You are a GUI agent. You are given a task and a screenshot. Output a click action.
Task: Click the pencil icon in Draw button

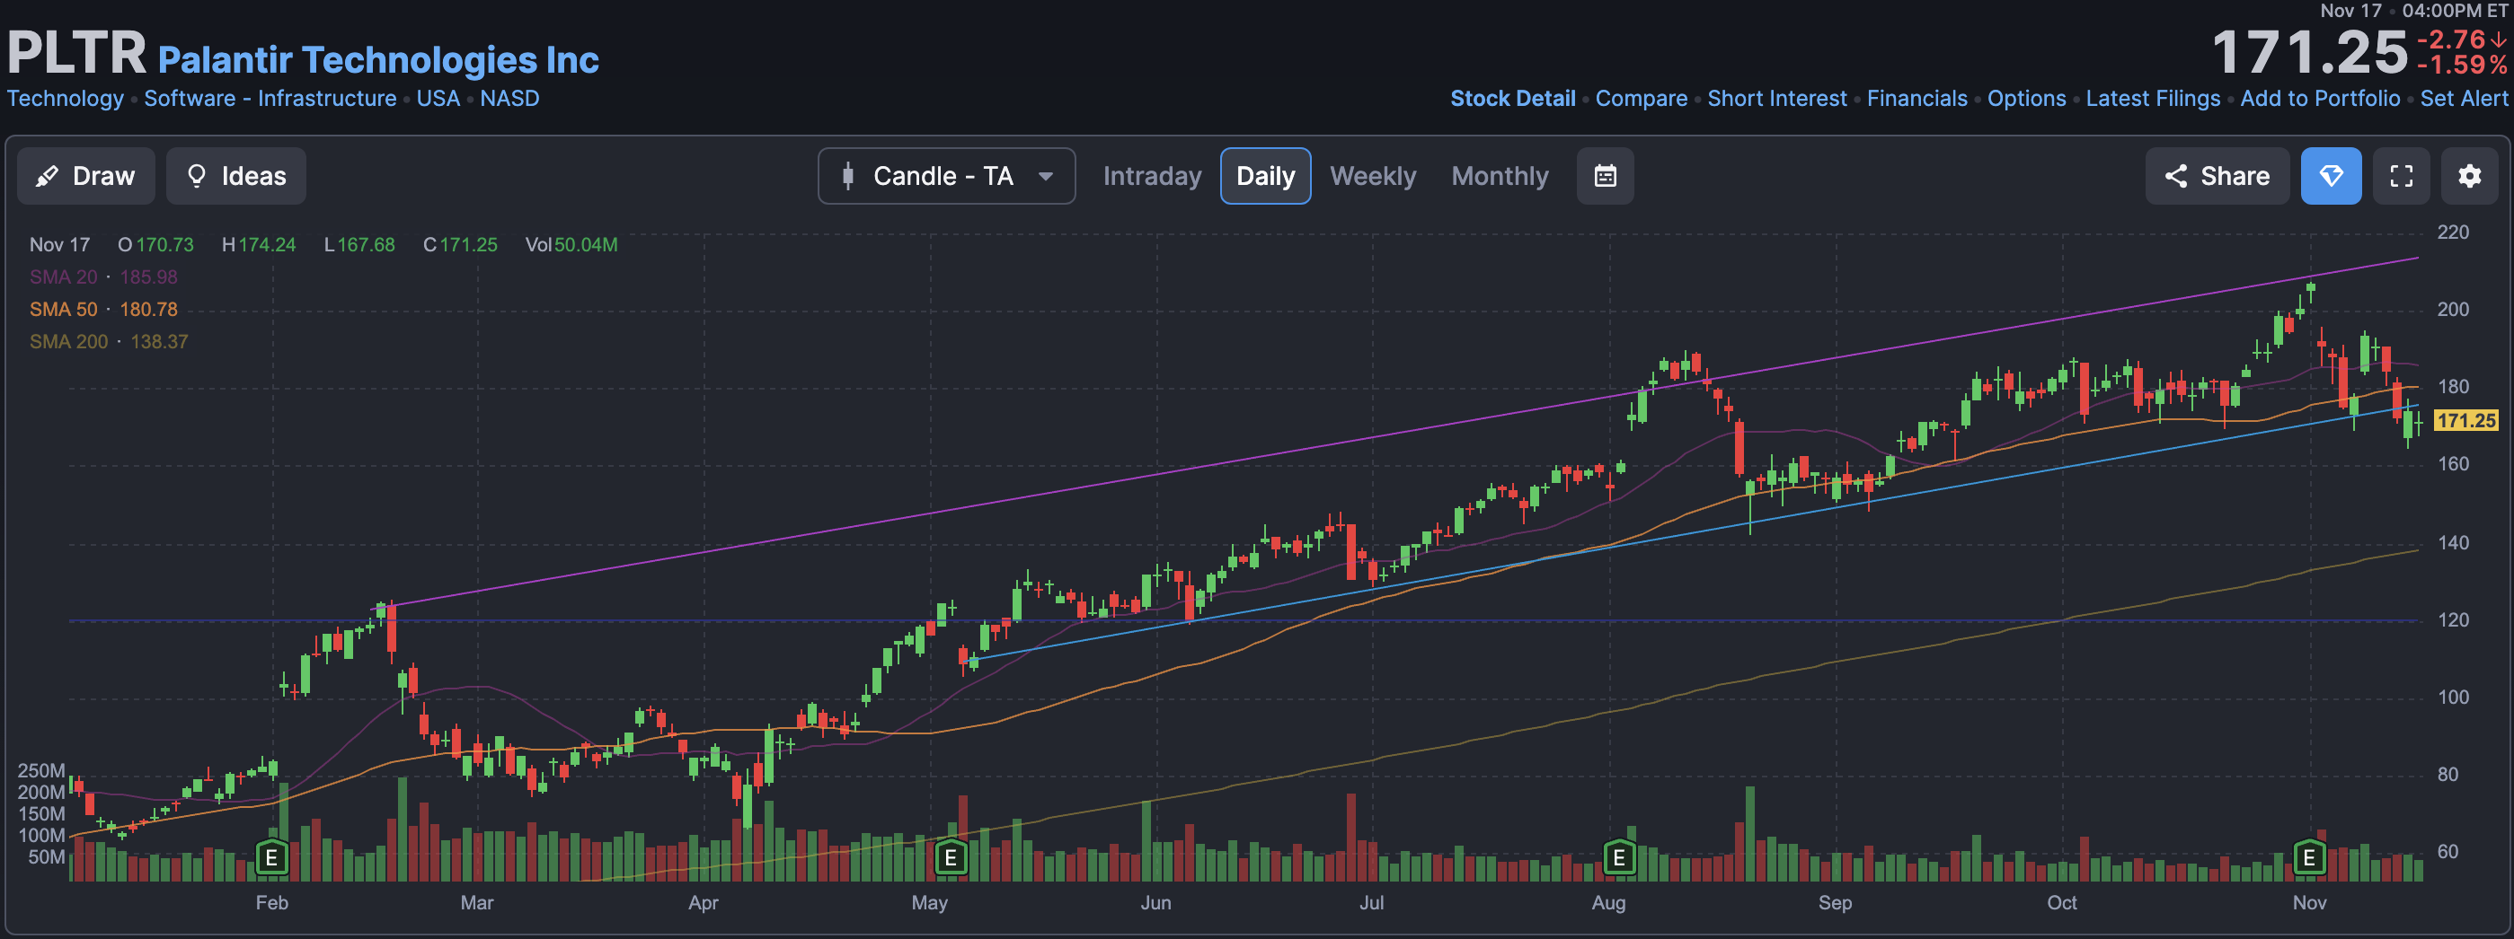(46, 177)
